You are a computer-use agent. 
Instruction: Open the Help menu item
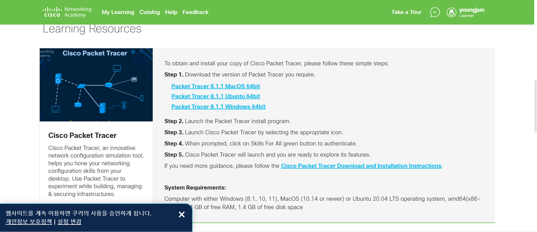click(x=171, y=12)
